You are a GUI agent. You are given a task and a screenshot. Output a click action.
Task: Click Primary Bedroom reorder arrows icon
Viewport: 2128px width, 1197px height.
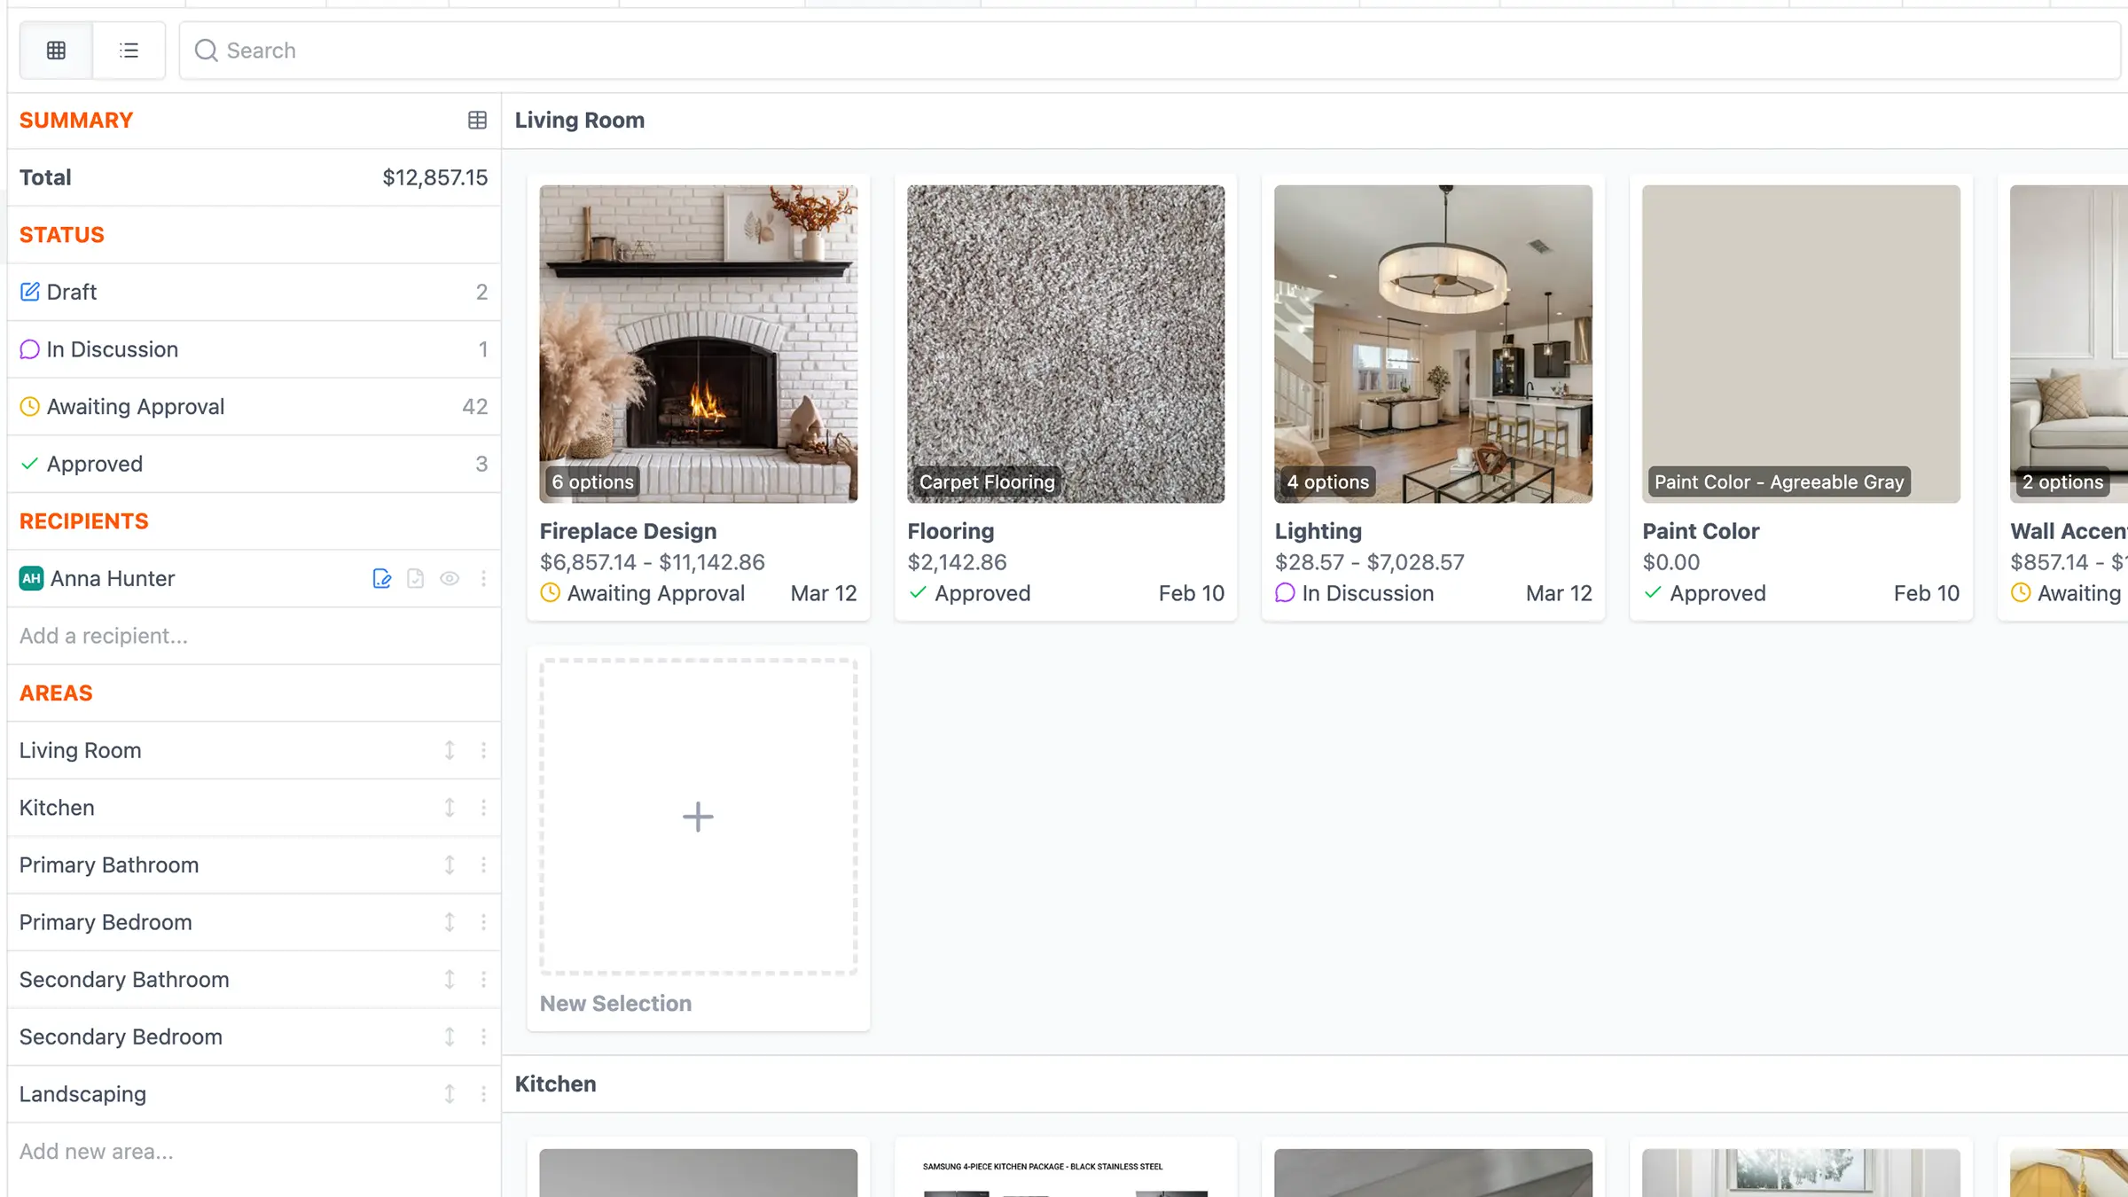450,922
